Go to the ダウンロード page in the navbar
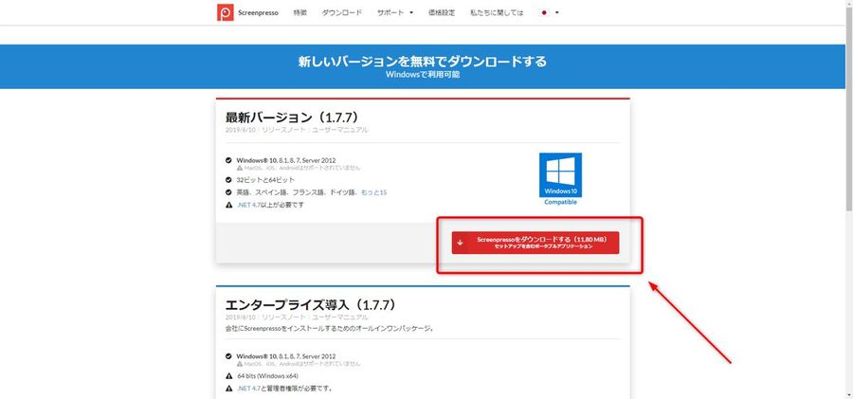Viewport: 853px width, 399px height. click(341, 12)
